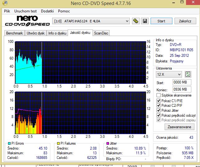Click PI Errors average 45.10
Image resolution: width=200 pixels, height=167 pixels.
point(43,148)
